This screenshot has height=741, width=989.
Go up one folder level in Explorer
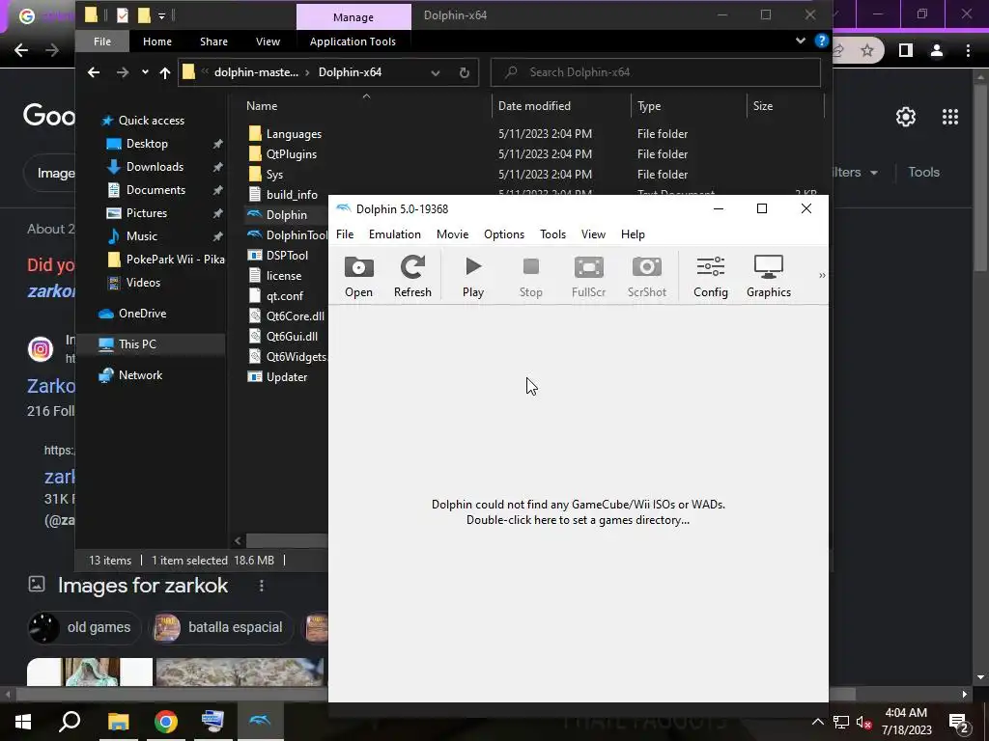click(x=164, y=72)
